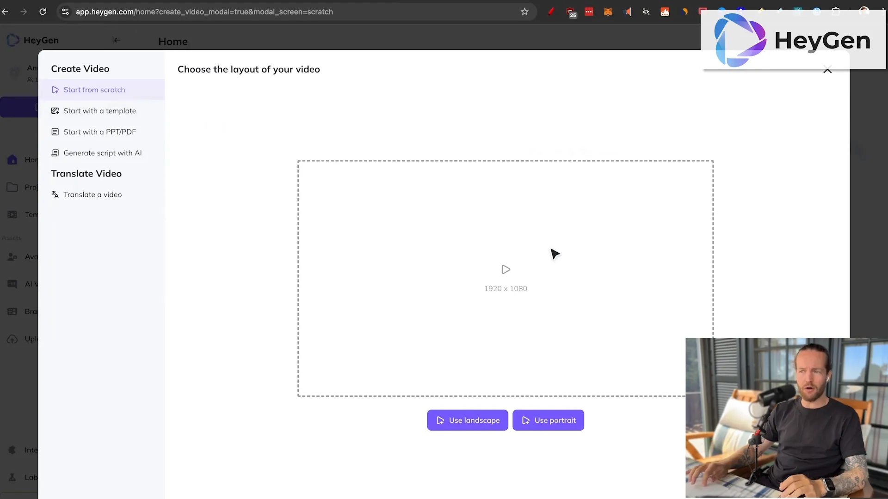Click the template icon beside Start with a template
Image resolution: width=888 pixels, height=499 pixels.
55,111
